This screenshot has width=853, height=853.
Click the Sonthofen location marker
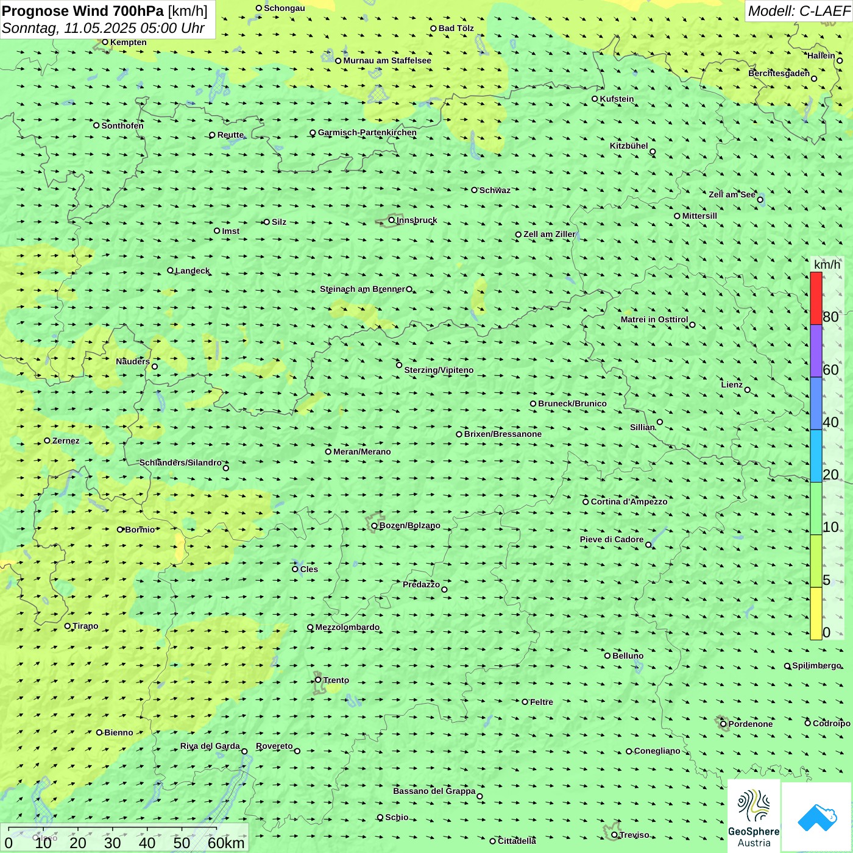tap(96, 126)
